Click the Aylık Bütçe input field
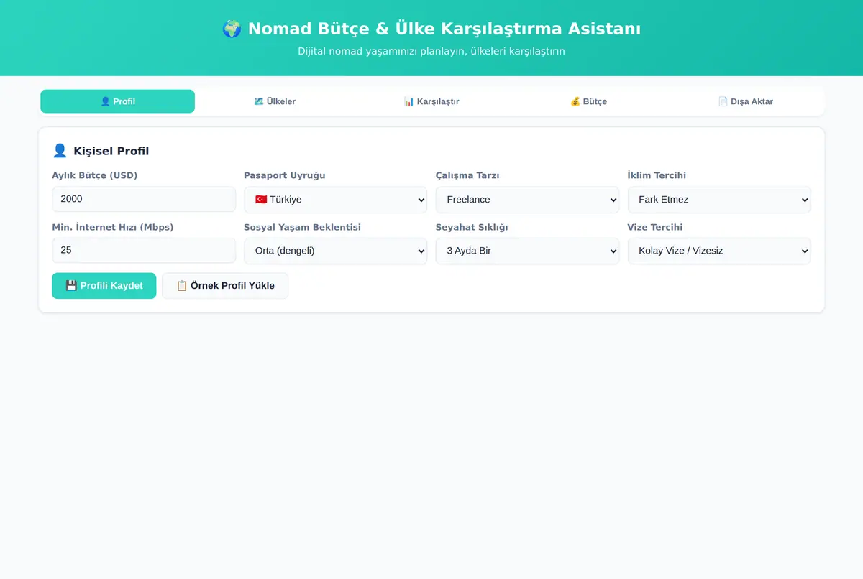 (x=144, y=200)
